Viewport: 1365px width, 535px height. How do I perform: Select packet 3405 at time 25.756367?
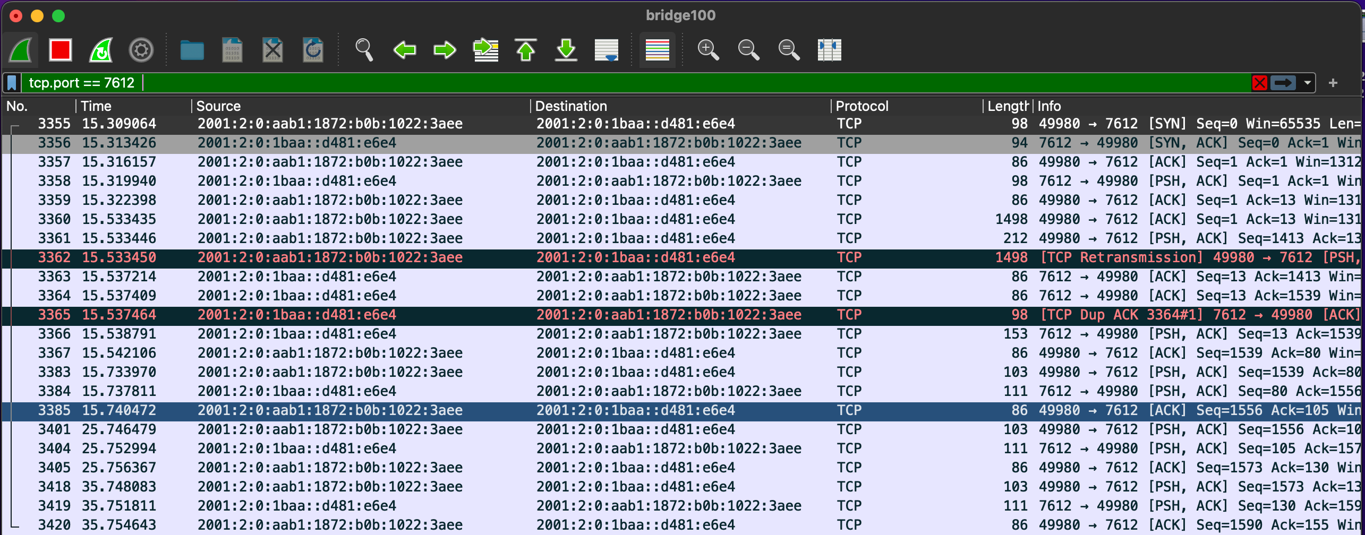click(682, 468)
